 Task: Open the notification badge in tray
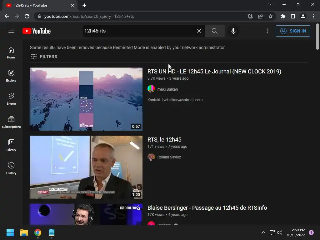tap(311, 232)
